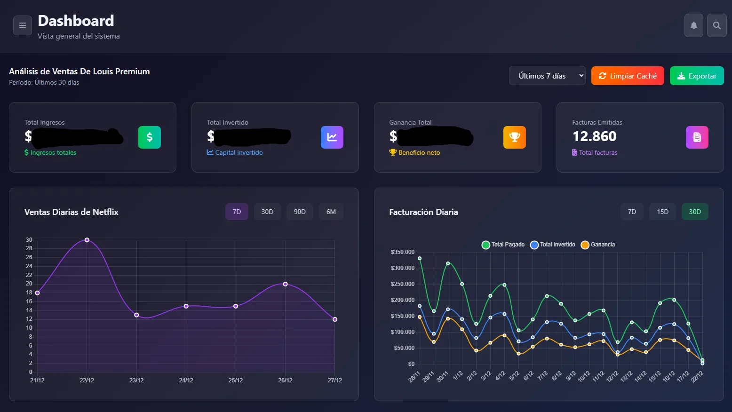Screen dimensions: 732x412
Task: Click the Dashboard page title
Action: pyautogui.click(x=76, y=21)
